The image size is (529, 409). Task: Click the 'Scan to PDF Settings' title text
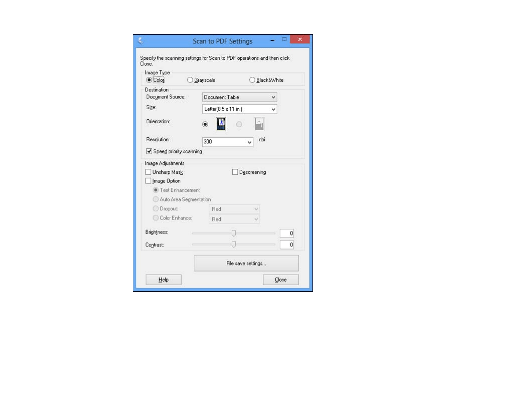coord(223,41)
